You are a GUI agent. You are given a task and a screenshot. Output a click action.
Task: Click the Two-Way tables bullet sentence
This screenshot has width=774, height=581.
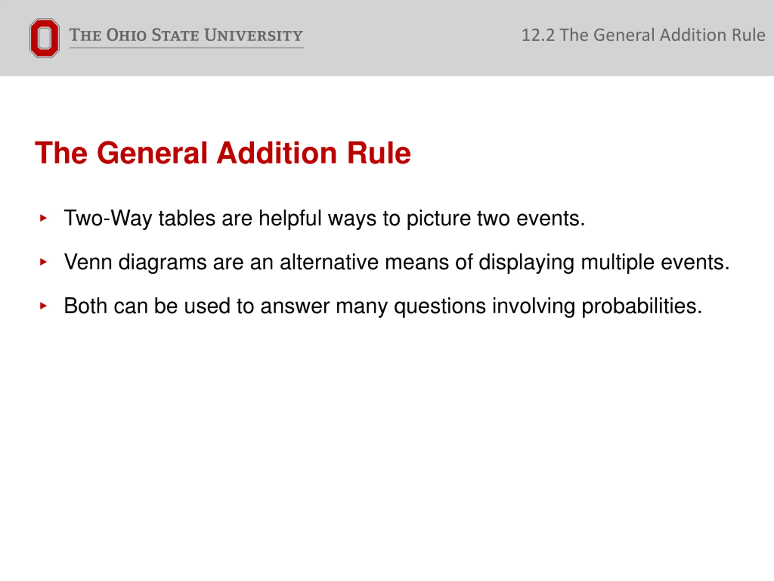pyautogui.click(x=324, y=218)
